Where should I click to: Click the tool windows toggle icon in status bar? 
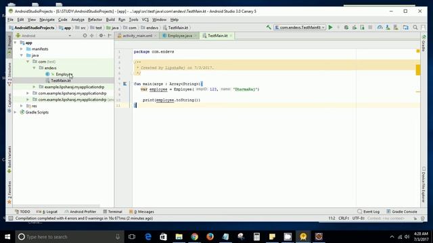pos(11,218)
